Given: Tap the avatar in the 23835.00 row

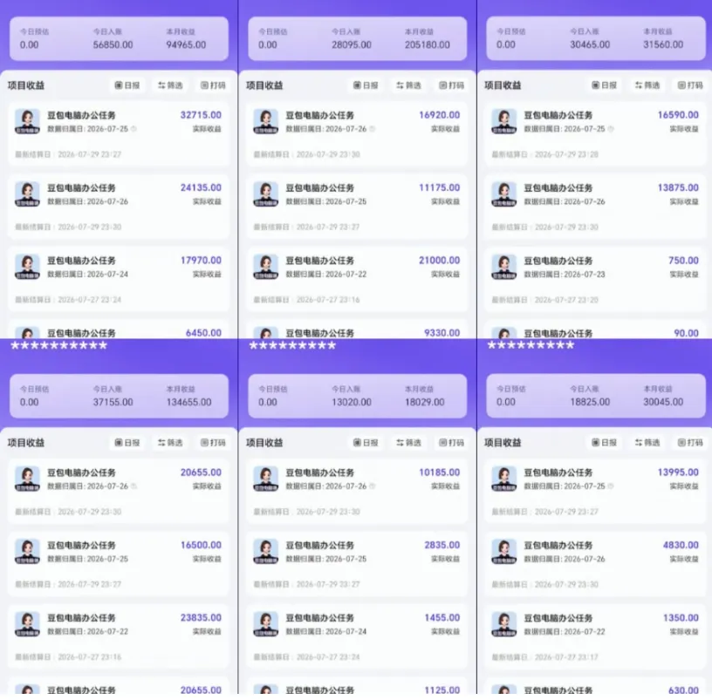Looking at the screenshot, I should pos(27,624).
